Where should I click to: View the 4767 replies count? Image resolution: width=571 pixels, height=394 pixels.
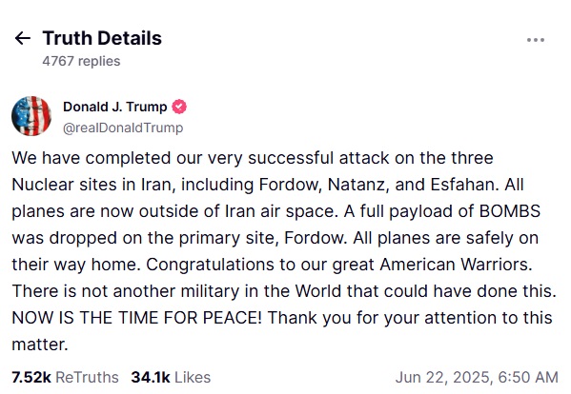tap(81, 61)
